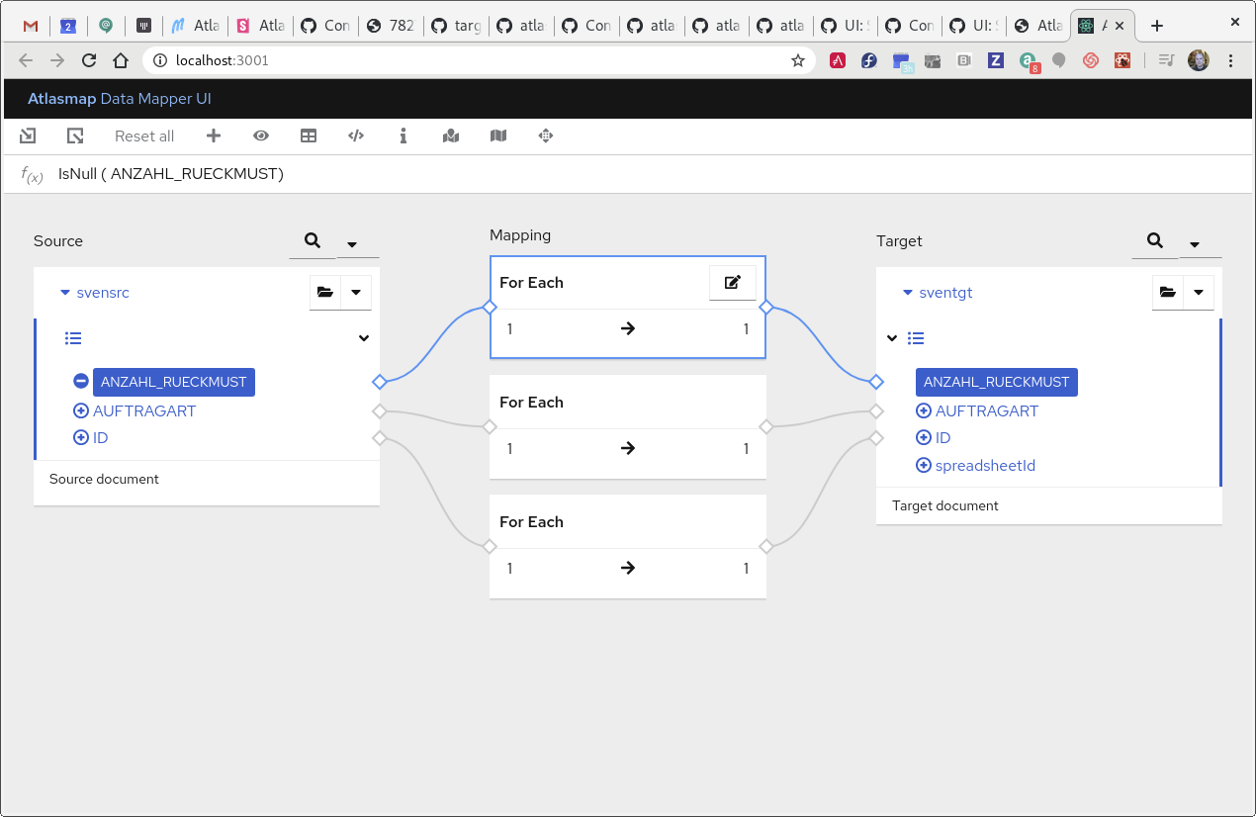This screenshot has width=1256, height=817.
Task: Add AUFTRAGART source field with its plus icon
Action: 80,409
